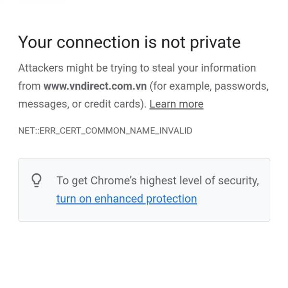Screen dimensions: 288x288
Task: Click the word "private" in the heading
Action: (x=215, y=42)
